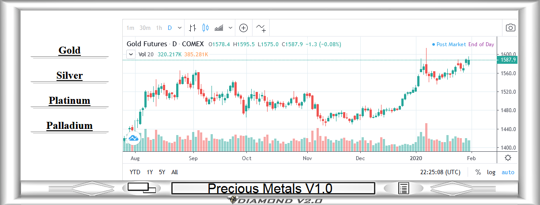This screenshot has height=205, width=540.
Task: Open the Palladium chart
Action: tap(69, 126)
